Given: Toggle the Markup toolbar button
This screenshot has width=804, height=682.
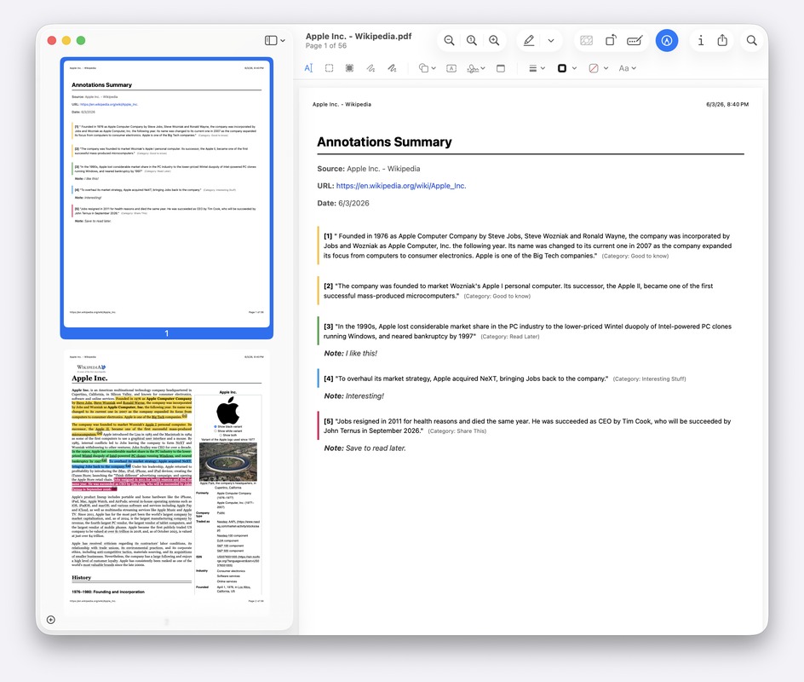Looking at the screenshot, I should point(667,41).
